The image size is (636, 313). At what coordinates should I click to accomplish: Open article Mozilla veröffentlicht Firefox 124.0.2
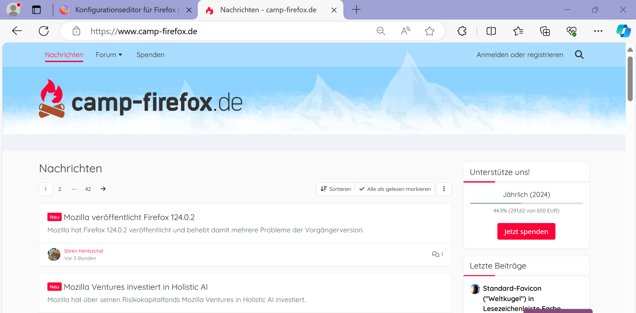point(129,217)
